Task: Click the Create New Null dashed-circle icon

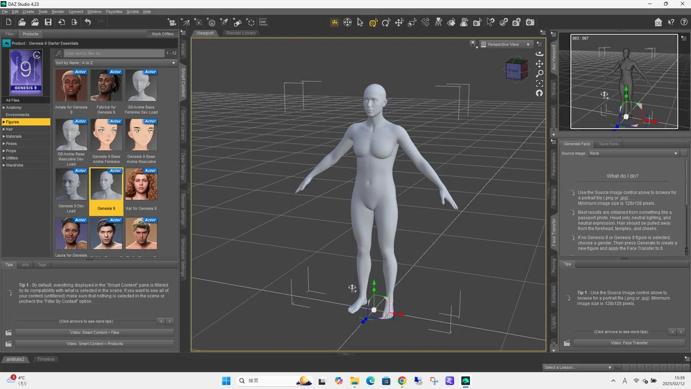Action: pyautogui.click(x=250, y=22)
